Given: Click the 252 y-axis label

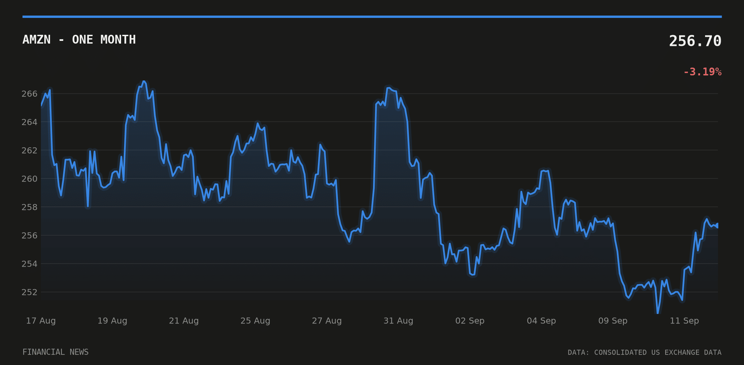Looking at the screenshot, I should pos(29,292).
